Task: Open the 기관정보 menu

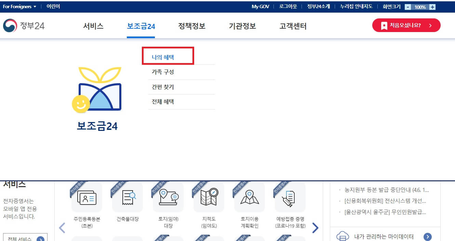Action: pos(242,26)
